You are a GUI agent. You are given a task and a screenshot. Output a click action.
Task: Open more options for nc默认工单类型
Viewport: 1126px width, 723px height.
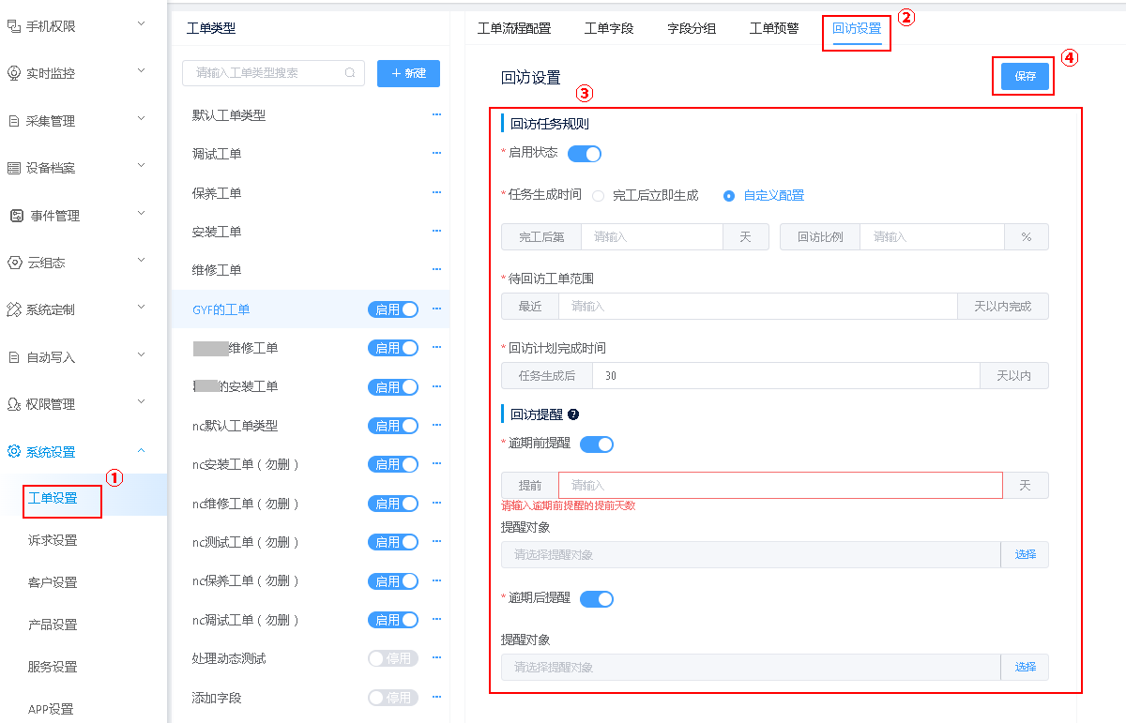pos(436,425)
